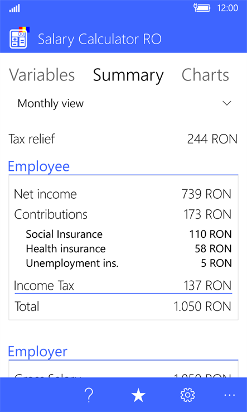Click the Income Tax label
247x412 pixels.
point(44,285)
